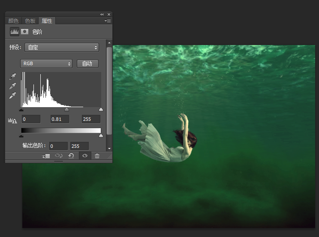This screenshot has height=237, width=319.
Task: Open the RGB channel dropdown
Action: 46,64
